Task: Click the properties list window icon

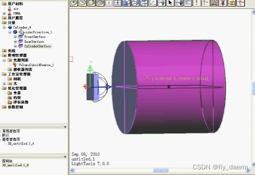Action: click(188, 3)
